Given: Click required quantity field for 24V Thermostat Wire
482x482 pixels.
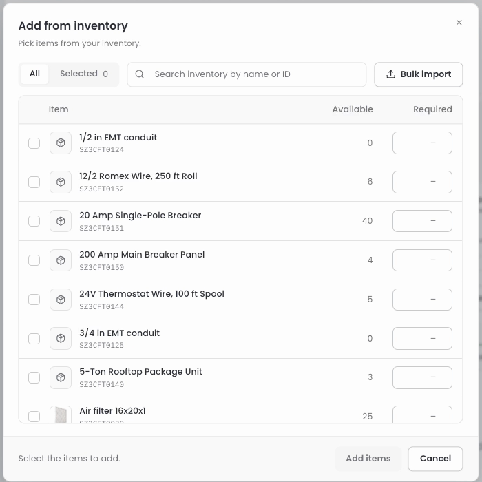Looking at the screenshot, I should pyautogui.click(x=422, y=300).
